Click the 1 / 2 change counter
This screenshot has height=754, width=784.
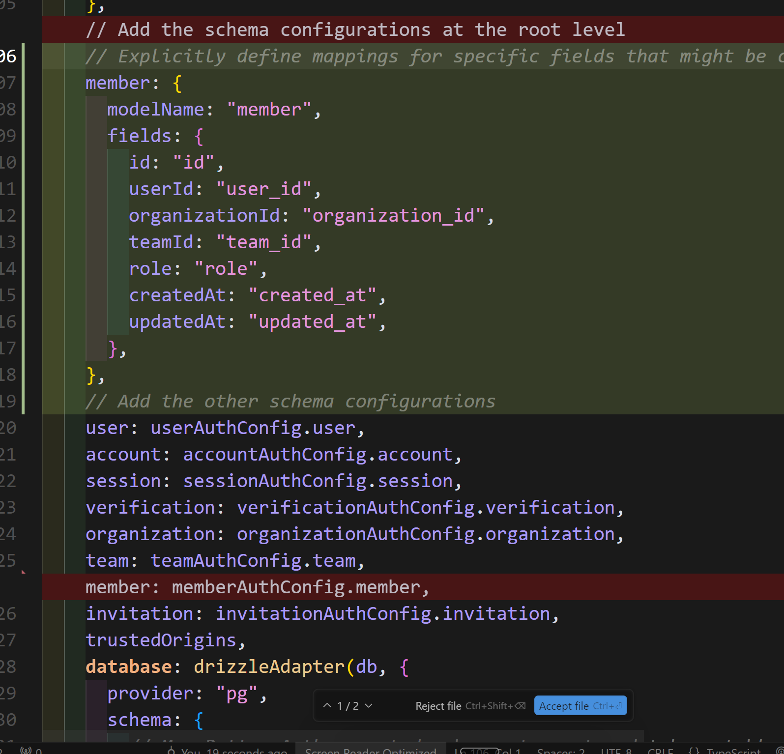(348, 706)
